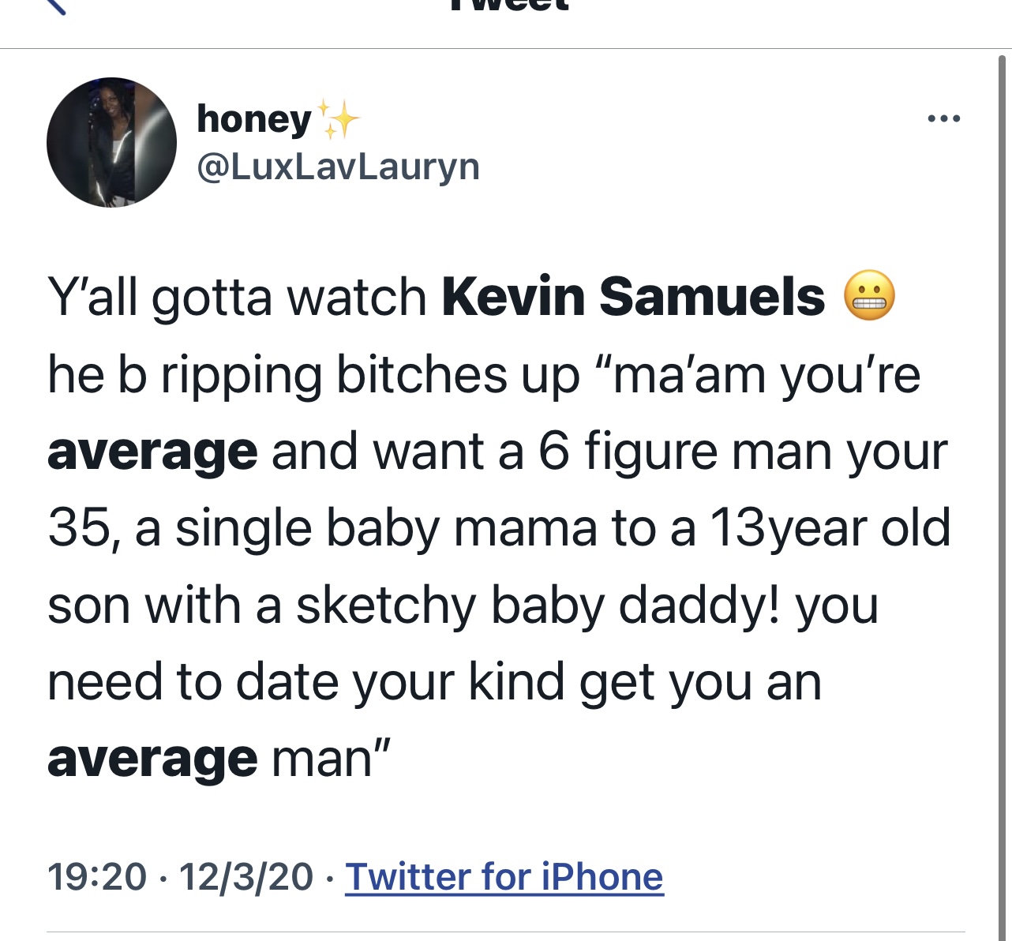1012x941 pixels.
Task: Click the "Tweet" header title
Action: (509, 6)
